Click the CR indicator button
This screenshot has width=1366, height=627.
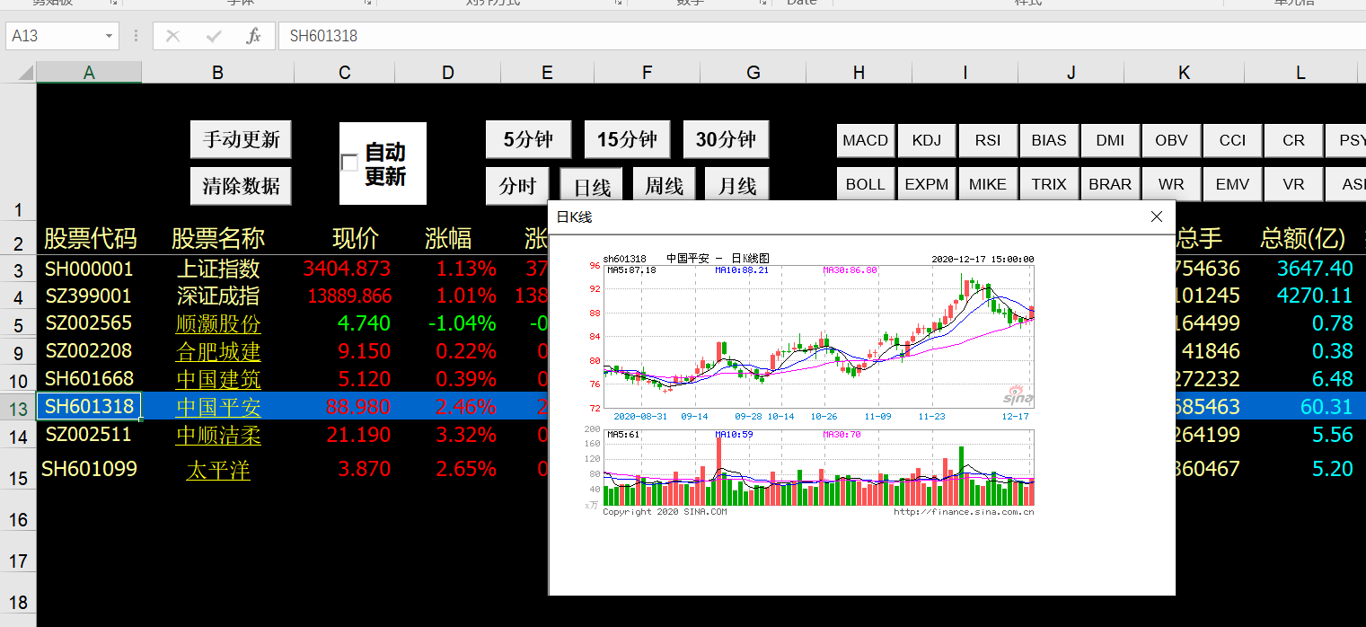click(x=1293, y=140)
